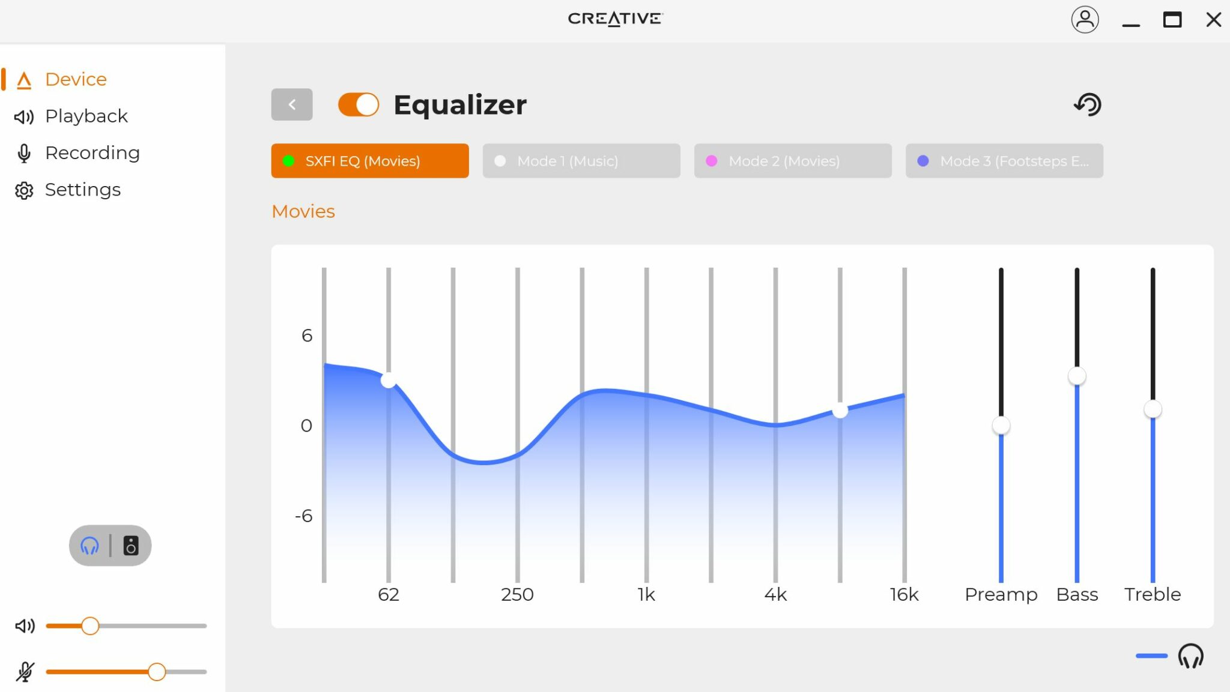Go back using the left chevron button
The width and height of the screenshot is (1230, 692).
point(292,104)
